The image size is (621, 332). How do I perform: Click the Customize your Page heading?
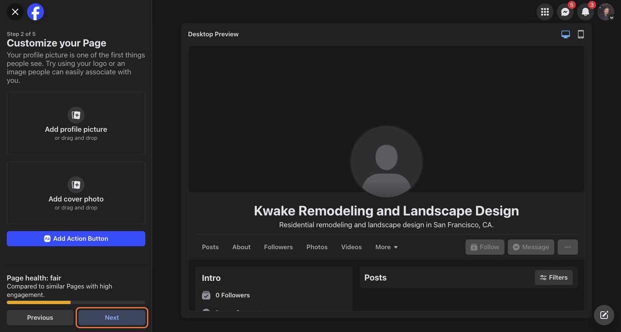[x=57, y=43]
